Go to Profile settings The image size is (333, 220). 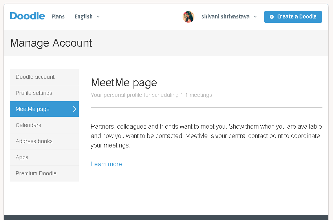click(x=34, y=93)
